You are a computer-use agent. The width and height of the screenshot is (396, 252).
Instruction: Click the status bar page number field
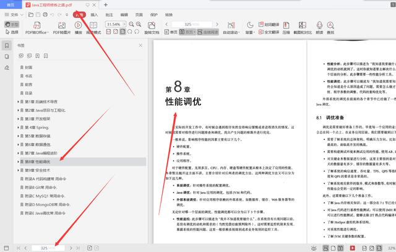coord(48,248)
